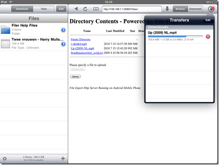Expand Filer Help Files folder details
This screenshot has height=165, width=219.
point(63,30)
